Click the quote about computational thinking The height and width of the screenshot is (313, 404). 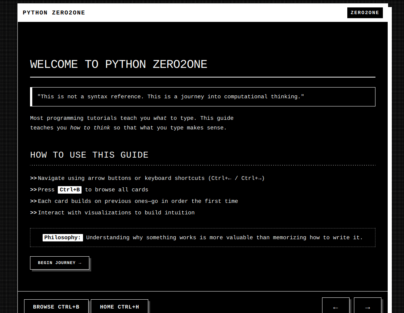pyautogui.click(x=170, y=97)
